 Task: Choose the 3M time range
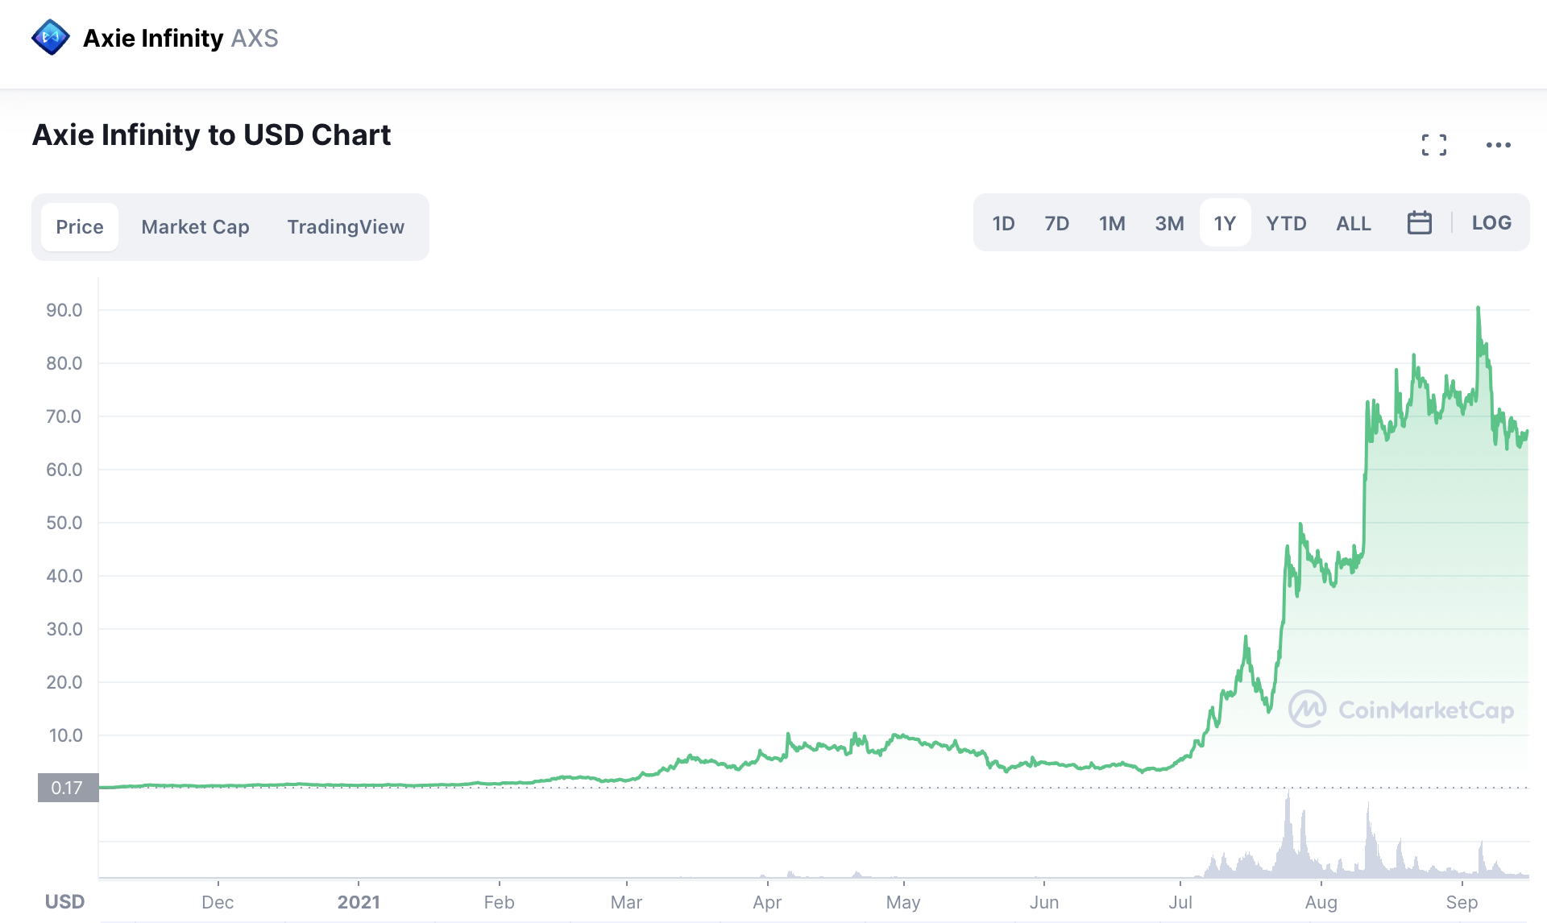point(1169,223)
